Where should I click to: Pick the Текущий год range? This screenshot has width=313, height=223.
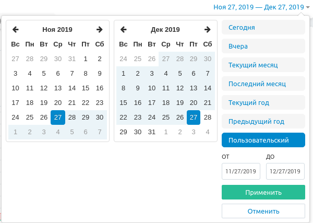263,102
